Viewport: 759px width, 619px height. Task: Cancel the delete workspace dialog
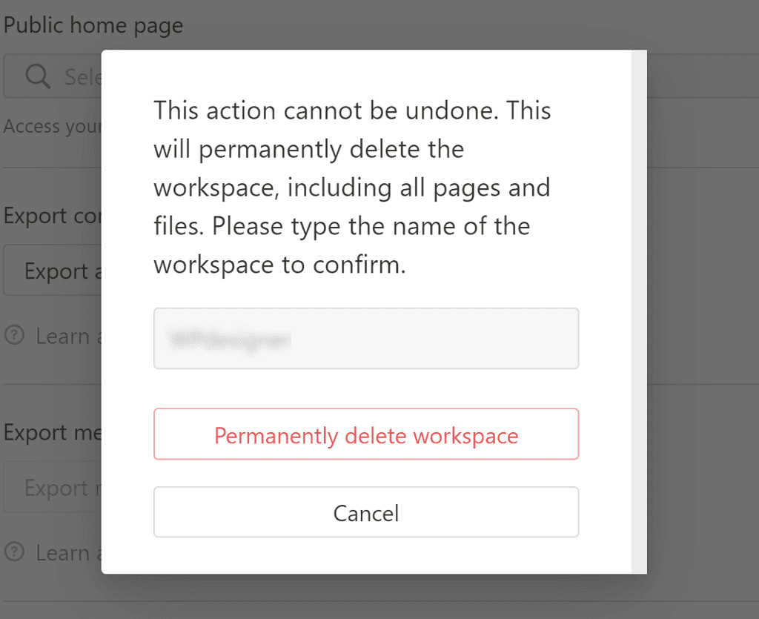pos(365,512)
